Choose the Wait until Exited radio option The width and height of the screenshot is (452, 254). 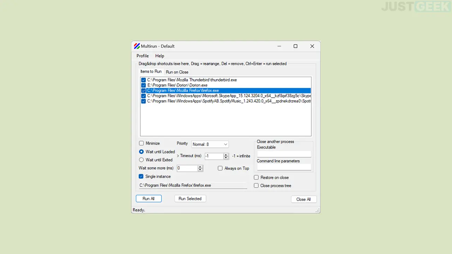(x=141, y=160)
